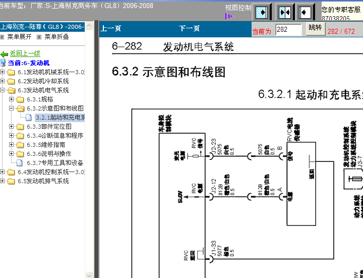Click open folder icon of 6.3.2示意图和布线图
The height and width of the screenshot is (278, 363).
click(x=20, y=108)
